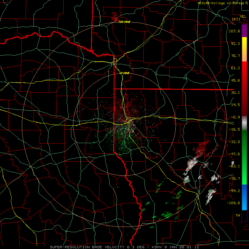Click the 45.6 velocity scale value

tap(235, 80)
